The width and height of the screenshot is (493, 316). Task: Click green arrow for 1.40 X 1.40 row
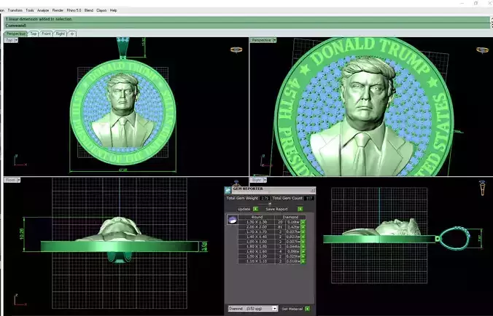click(303, 237)
